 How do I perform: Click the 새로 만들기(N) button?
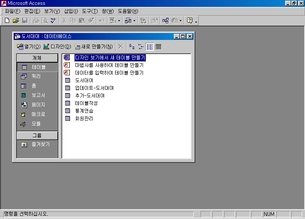point(94,47)
